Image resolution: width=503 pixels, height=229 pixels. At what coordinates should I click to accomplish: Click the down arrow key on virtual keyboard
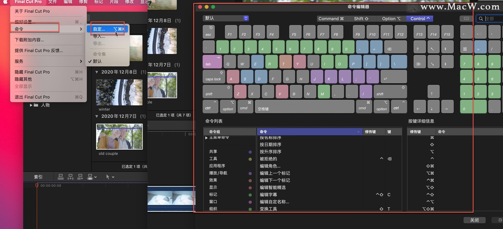tap(434, 106)
